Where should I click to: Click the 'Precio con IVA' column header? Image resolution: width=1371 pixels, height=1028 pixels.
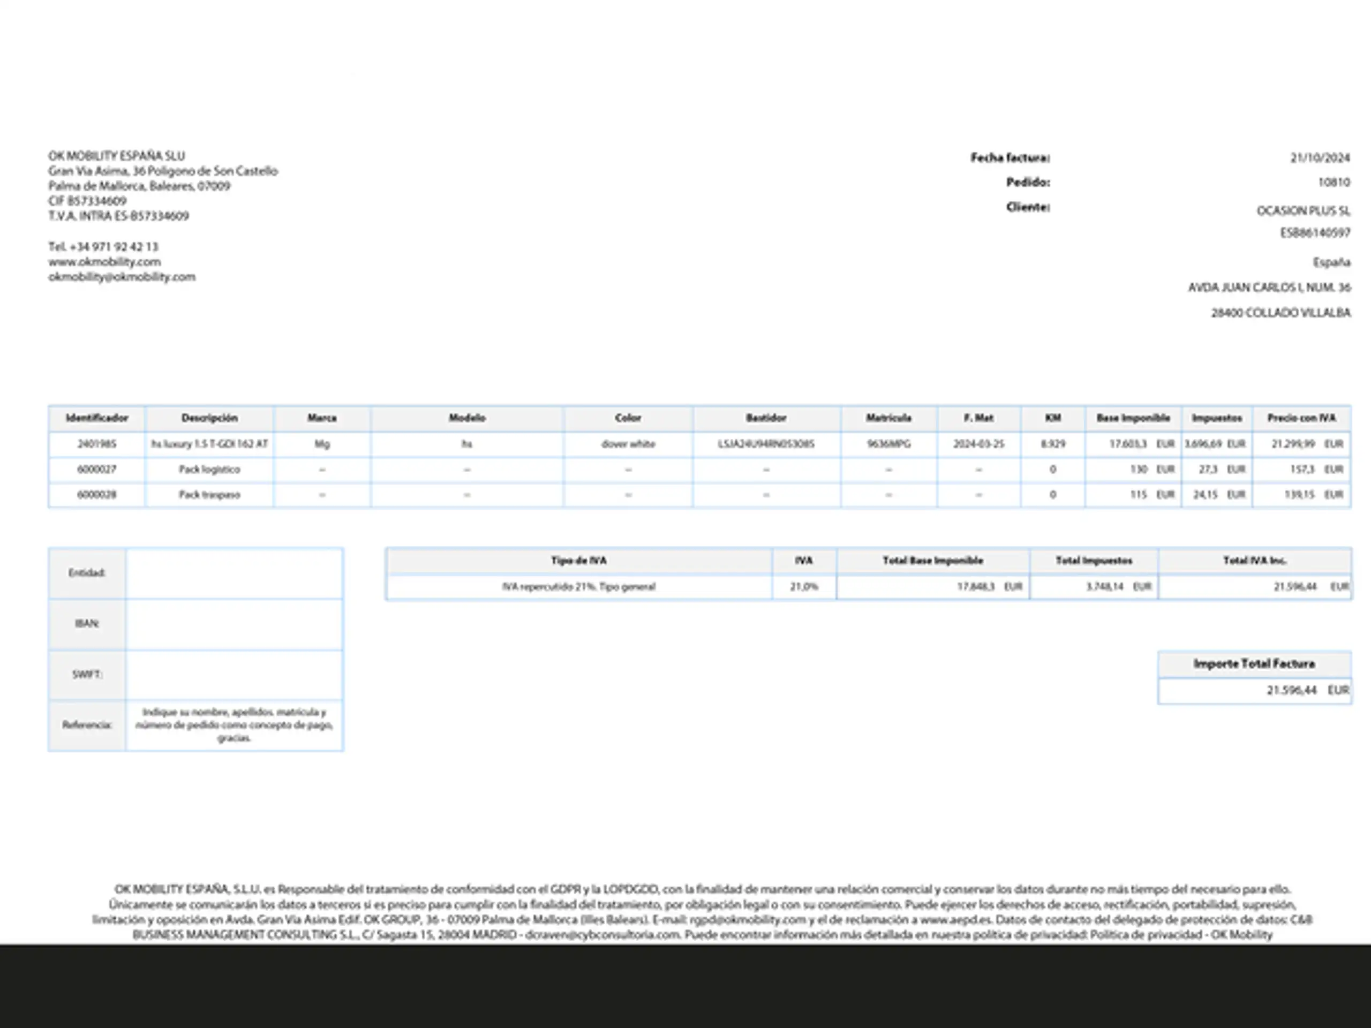tap(1301, 418)
